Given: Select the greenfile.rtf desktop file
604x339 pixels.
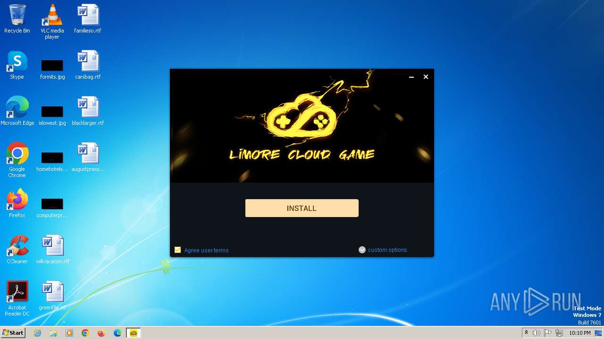Looking at the screenshot, I should [x=52, y=296].
